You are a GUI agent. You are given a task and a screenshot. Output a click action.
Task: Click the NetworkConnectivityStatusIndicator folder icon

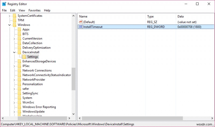(x=19, y=75)
